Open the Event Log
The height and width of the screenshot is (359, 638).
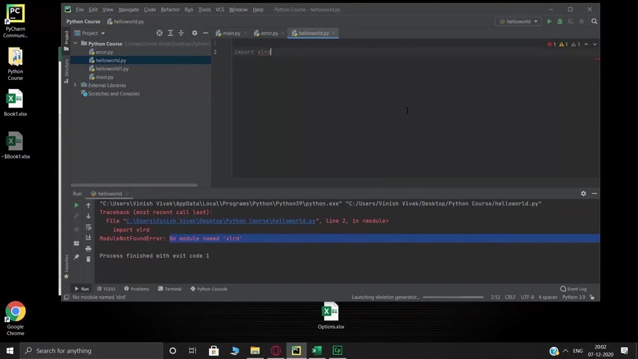click(573, 289)
